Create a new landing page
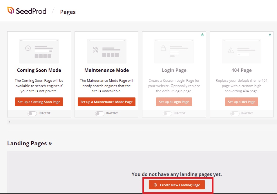Viewport: 277px width, 194px height. pyautogui.click(x=177, y=185)
